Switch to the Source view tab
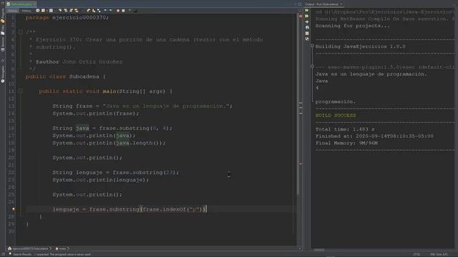Screen dimensions: 458x257 pyautogui.click(x=13, y=11)
